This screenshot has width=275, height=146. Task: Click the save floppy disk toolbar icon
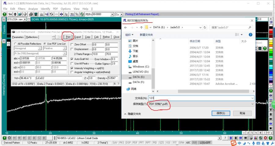tap(36, 14)
